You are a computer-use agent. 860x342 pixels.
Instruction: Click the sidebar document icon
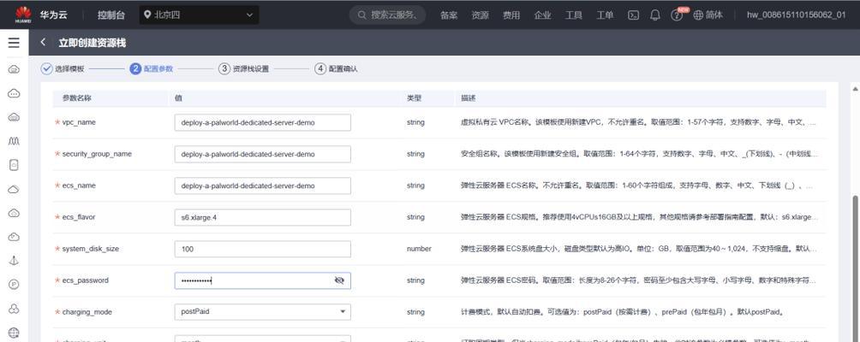(x=14, y=165)
